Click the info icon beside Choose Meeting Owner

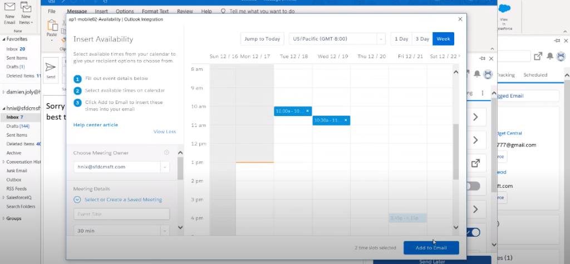point(166,153)
